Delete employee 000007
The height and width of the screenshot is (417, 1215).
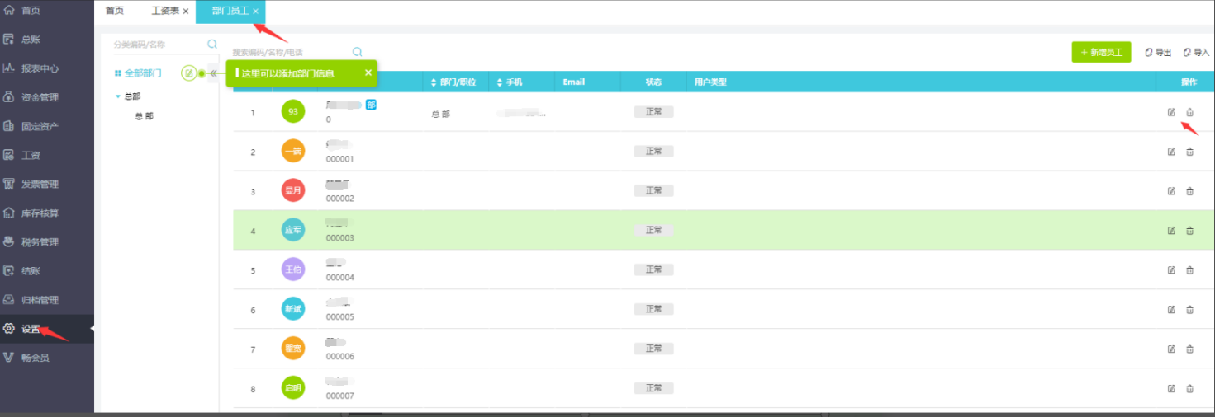(x=1189, y=388)
